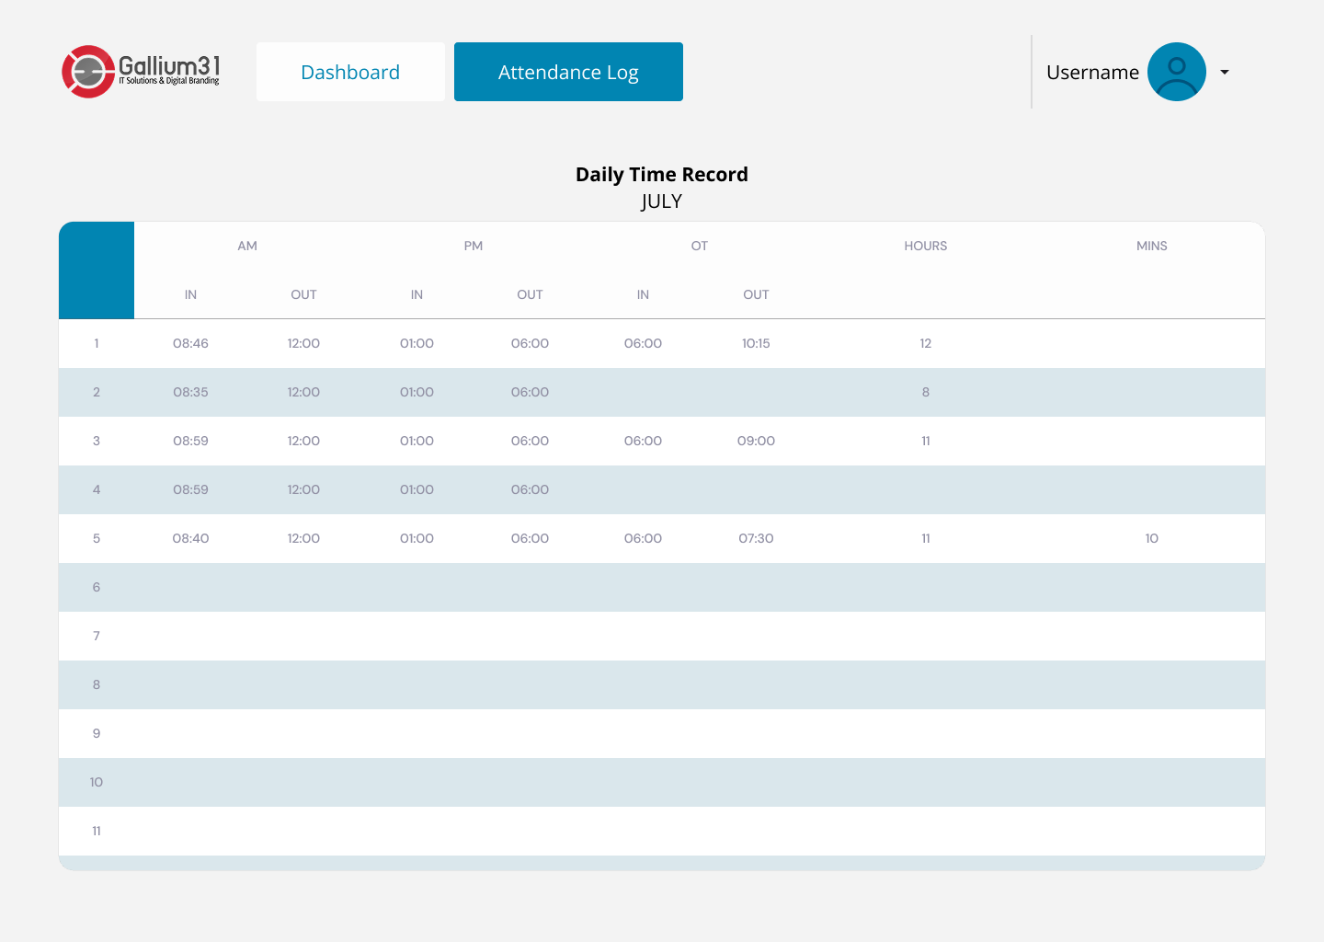Click the JULY month label
Viewport: 1324px width, 942px height.
click(x=662, y=201)
